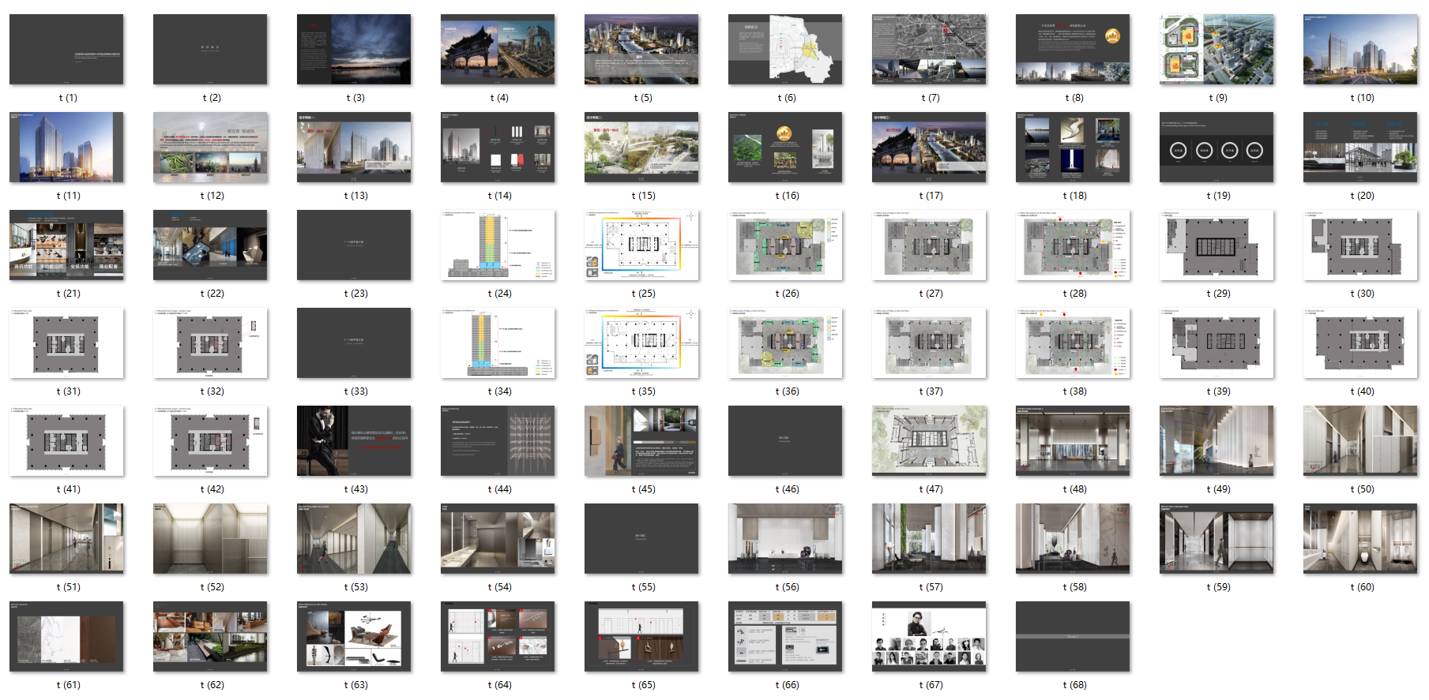Viewport: 1429px width, 700px height.
Task: Select the gray floor plan thumbnail t (31)
Action: tap(66, 343)
